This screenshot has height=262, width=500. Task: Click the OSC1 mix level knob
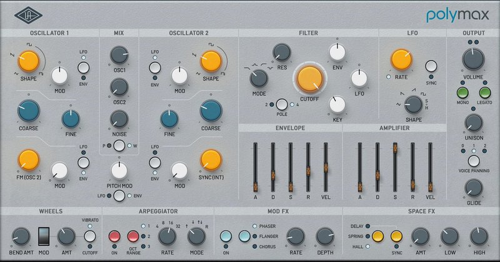(x=119, y=55)
